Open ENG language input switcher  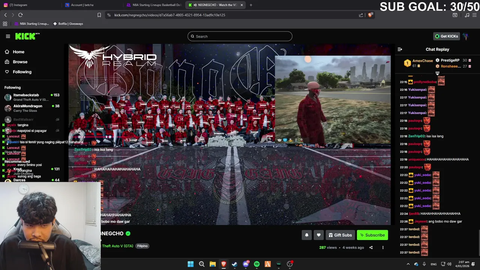point(433,264)
